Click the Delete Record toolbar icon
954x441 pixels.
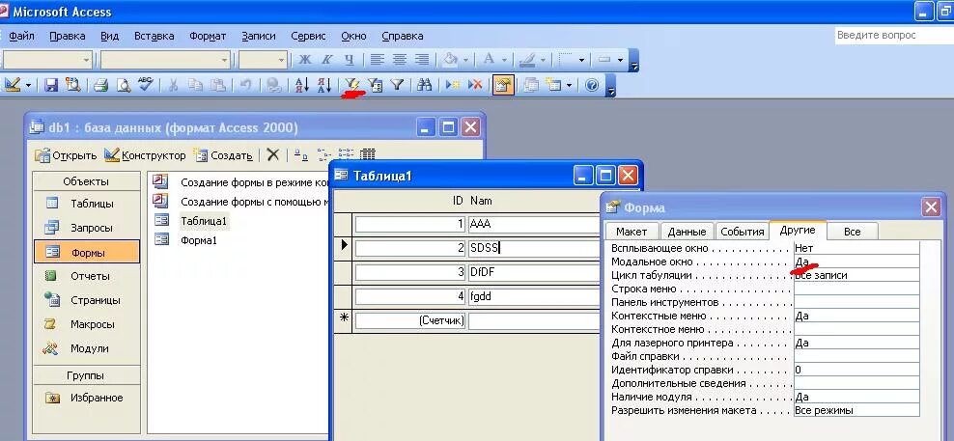[475, 85]
